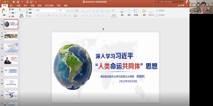The height and width of the screenshot is (106, 213).
Task: Open the font name combo box showing 宋体
Action: [47, 10]
